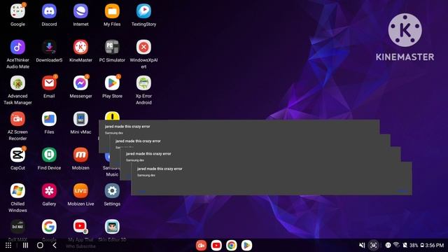
Task: Launch Messenger
Action: 80,83
